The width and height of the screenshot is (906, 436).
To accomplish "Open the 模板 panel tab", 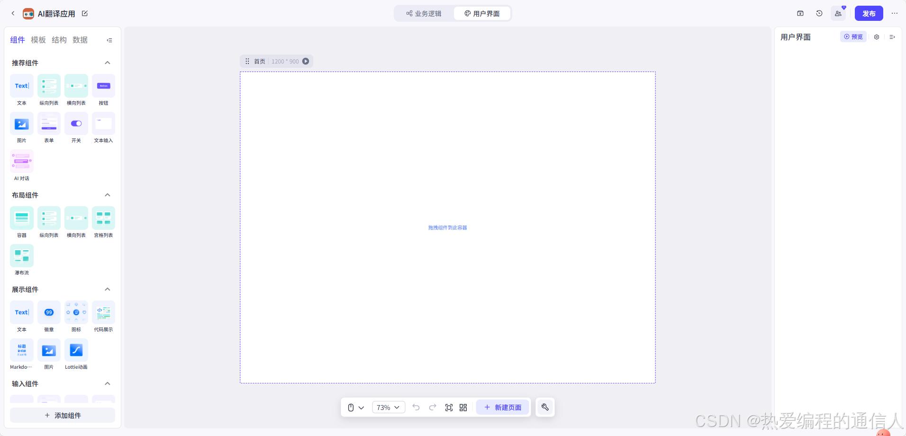I will 38,40.
